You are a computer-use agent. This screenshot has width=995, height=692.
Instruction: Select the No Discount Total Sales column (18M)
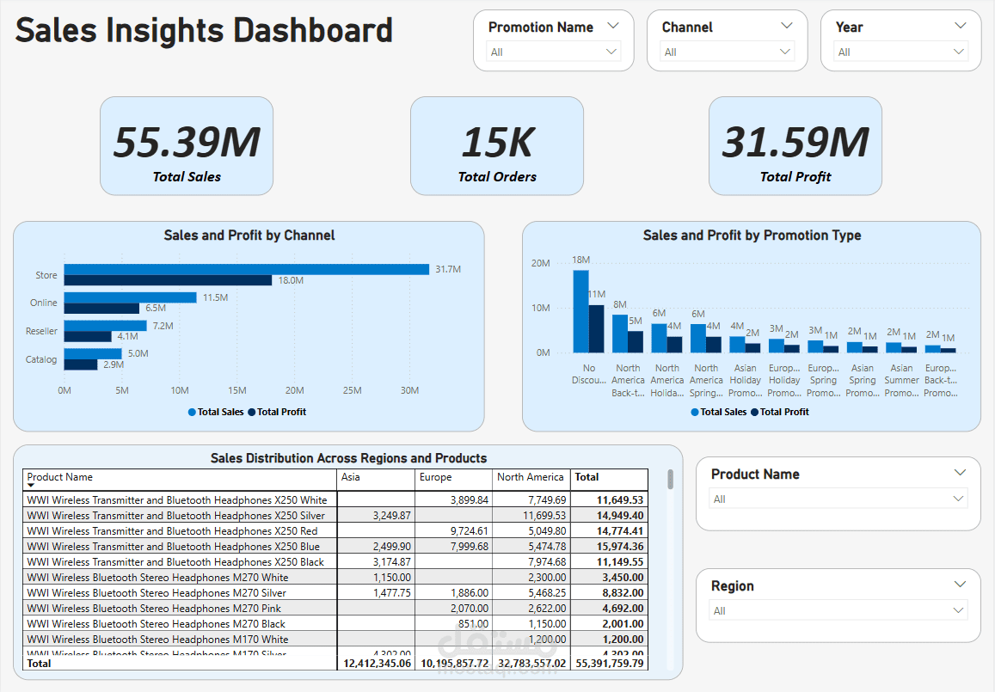[x=580, y=311]
